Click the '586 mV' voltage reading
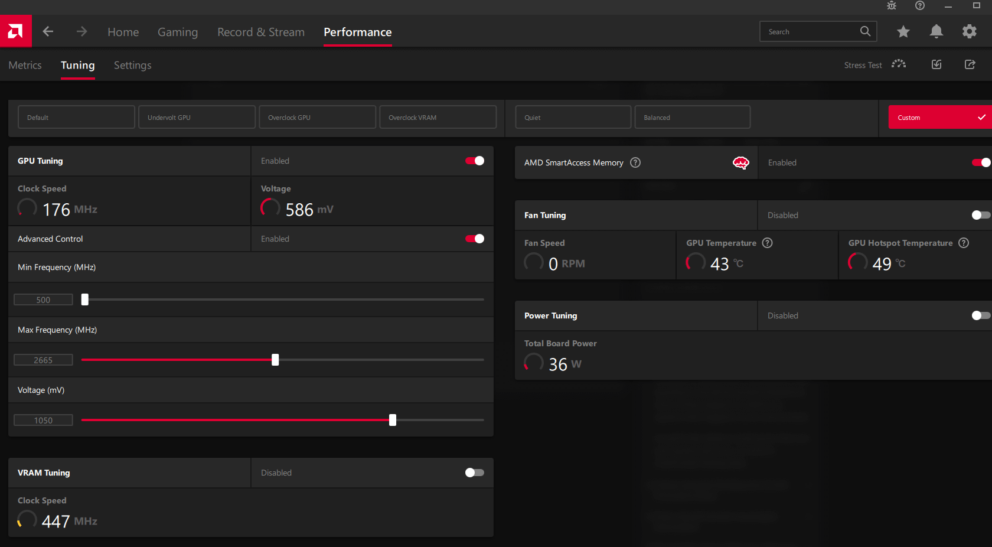This screenshot has width=992, height=547. tap(309, 209)
